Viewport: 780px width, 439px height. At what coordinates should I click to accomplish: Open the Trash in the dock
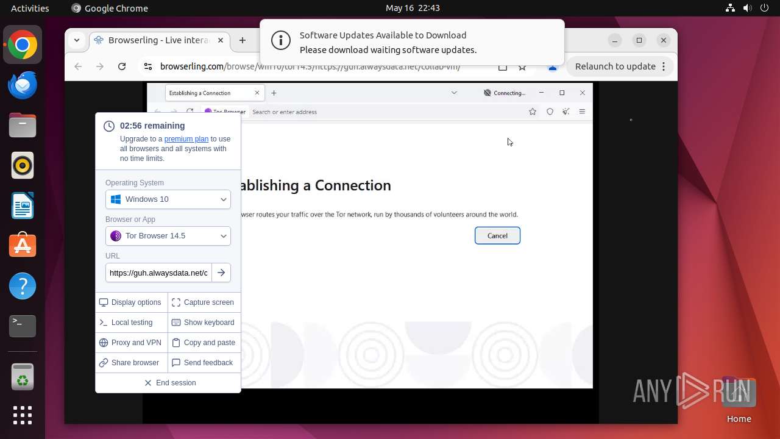(23, 377)
